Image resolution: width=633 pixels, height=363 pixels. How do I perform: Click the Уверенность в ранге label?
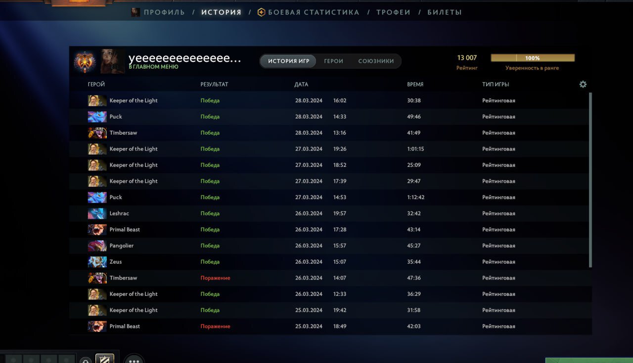[x=532, y=68]
